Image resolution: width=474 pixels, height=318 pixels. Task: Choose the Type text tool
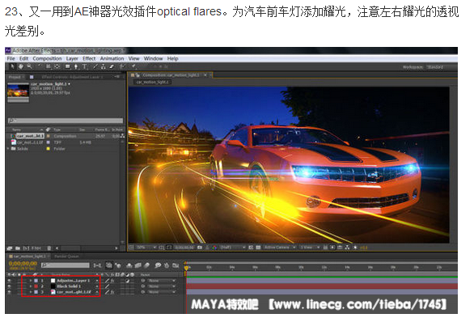coord(84,66)
